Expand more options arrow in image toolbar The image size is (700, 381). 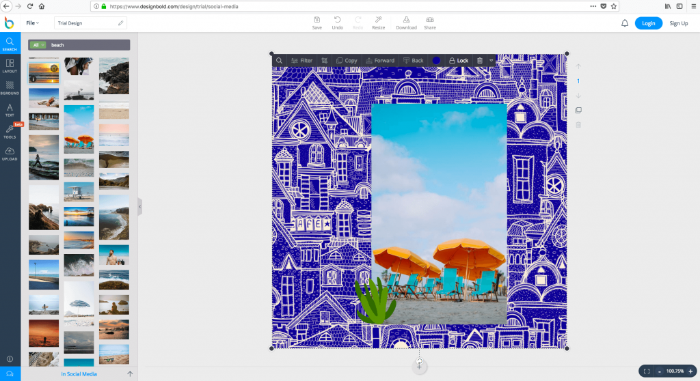tap(491, 61)
